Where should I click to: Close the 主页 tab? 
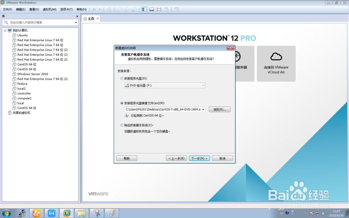click(x=97, y=18)
